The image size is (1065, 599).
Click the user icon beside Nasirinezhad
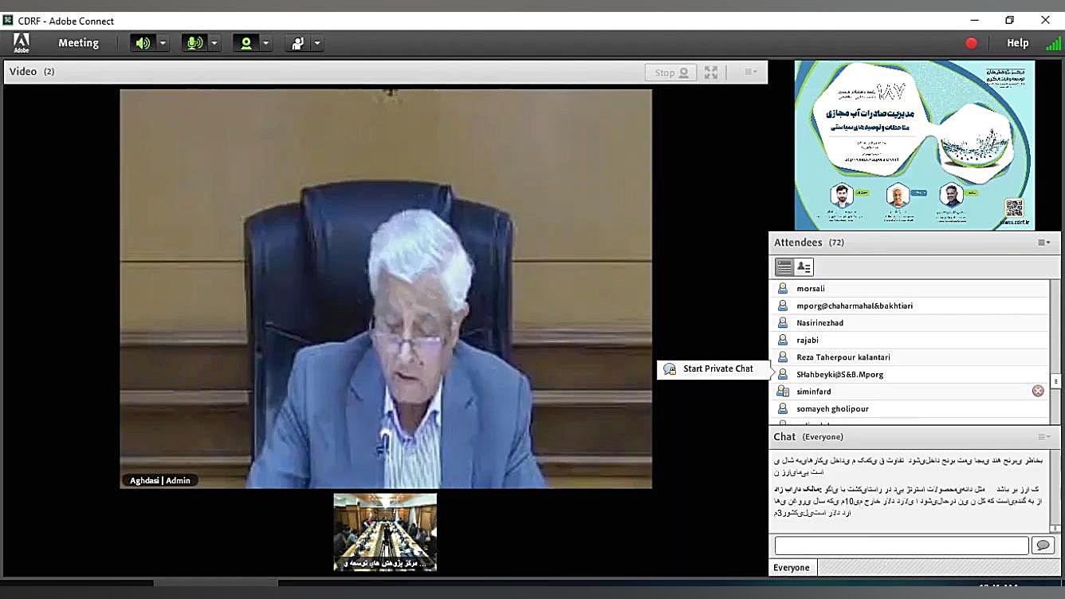[x=783, y=323]
